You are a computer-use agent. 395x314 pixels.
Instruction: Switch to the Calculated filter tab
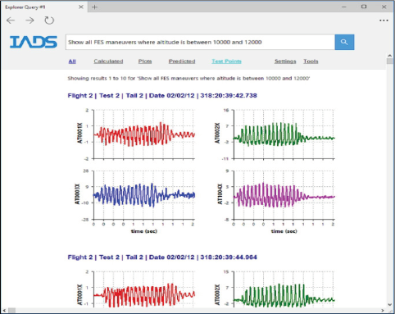(x=108, y=61)
